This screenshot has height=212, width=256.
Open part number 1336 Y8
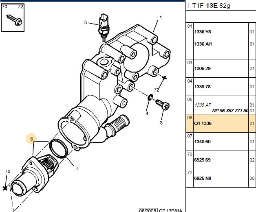pos(203,32)
